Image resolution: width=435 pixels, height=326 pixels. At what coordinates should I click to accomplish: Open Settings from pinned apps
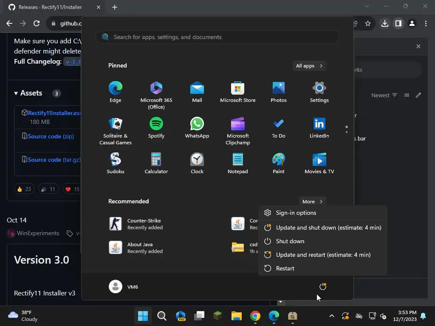coord(319,92)
